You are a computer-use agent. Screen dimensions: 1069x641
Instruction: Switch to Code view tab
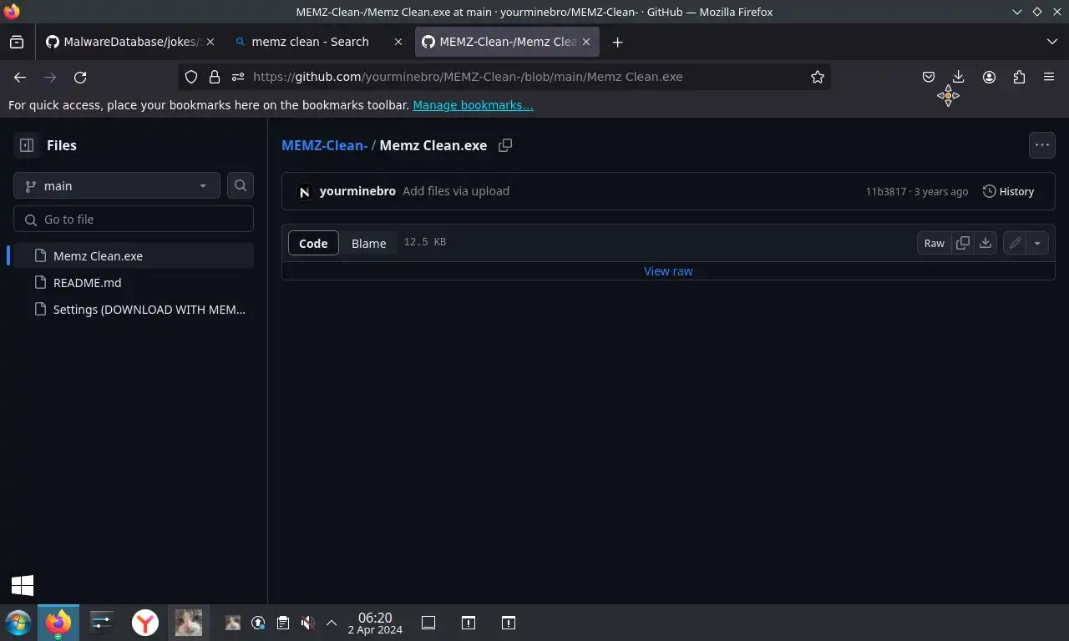[313, 243]
